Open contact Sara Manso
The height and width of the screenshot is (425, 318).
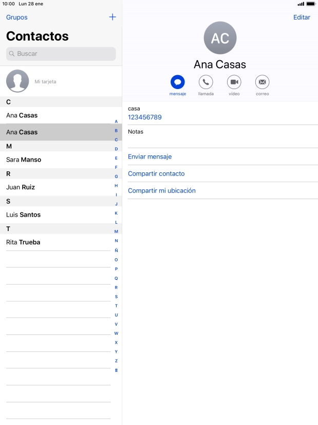point(24,160)
